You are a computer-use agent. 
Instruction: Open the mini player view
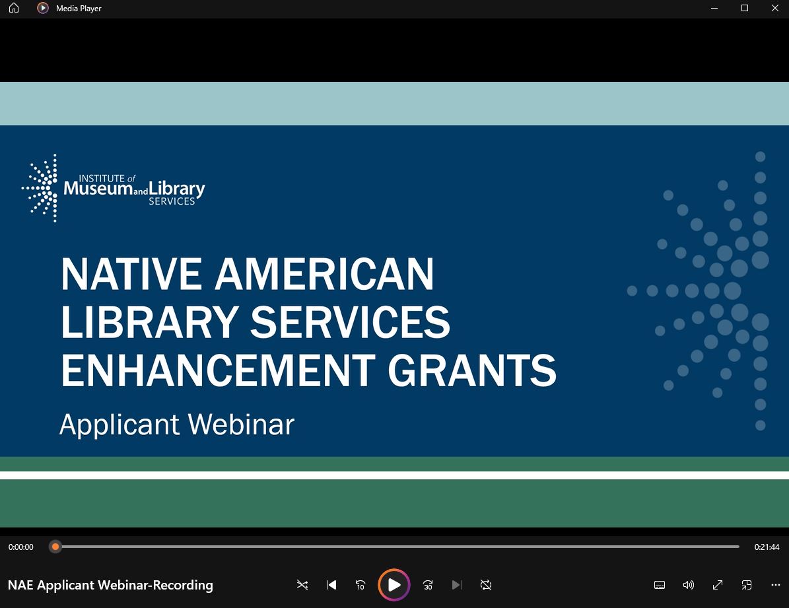coord(747,585)
